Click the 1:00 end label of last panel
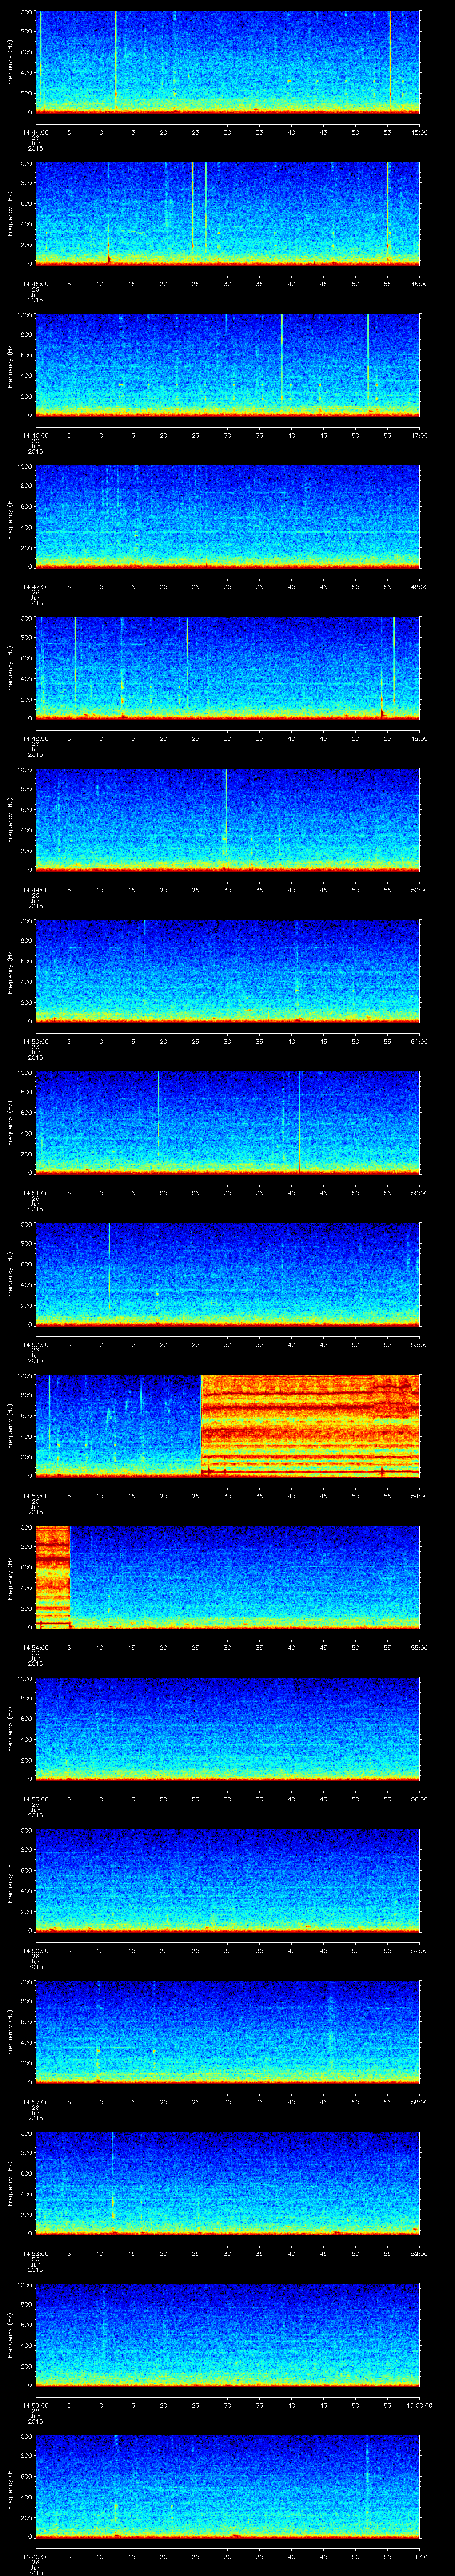Screen dimensions: 455x2576 (420, 2556)
